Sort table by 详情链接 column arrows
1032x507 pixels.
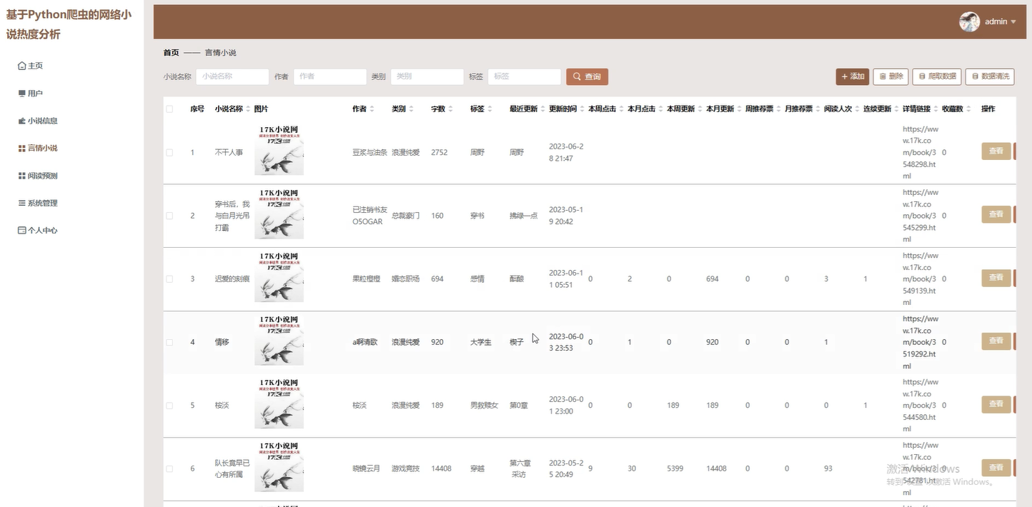coord(936,109)
